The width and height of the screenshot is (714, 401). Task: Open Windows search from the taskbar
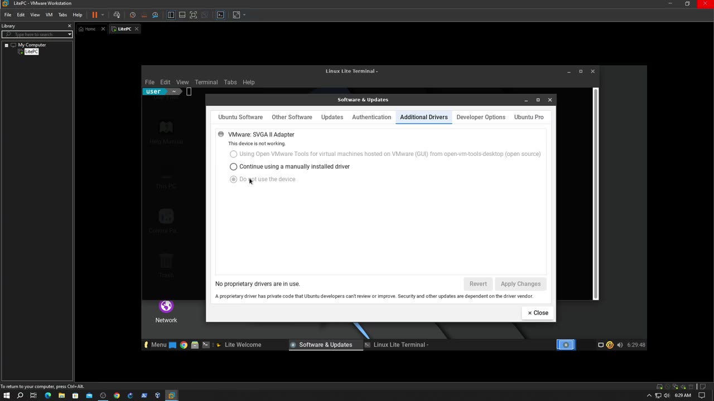coord(20,395)
